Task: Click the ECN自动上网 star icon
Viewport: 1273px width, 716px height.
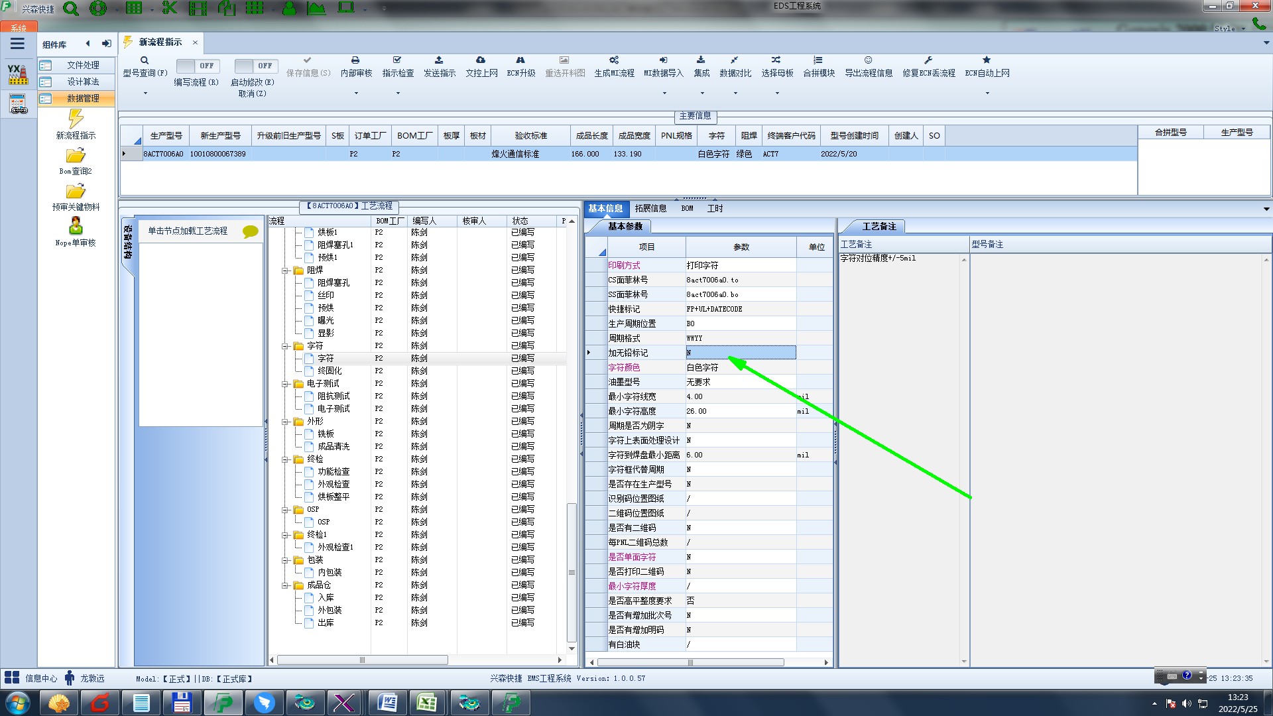Action: (x=987, y=60)
